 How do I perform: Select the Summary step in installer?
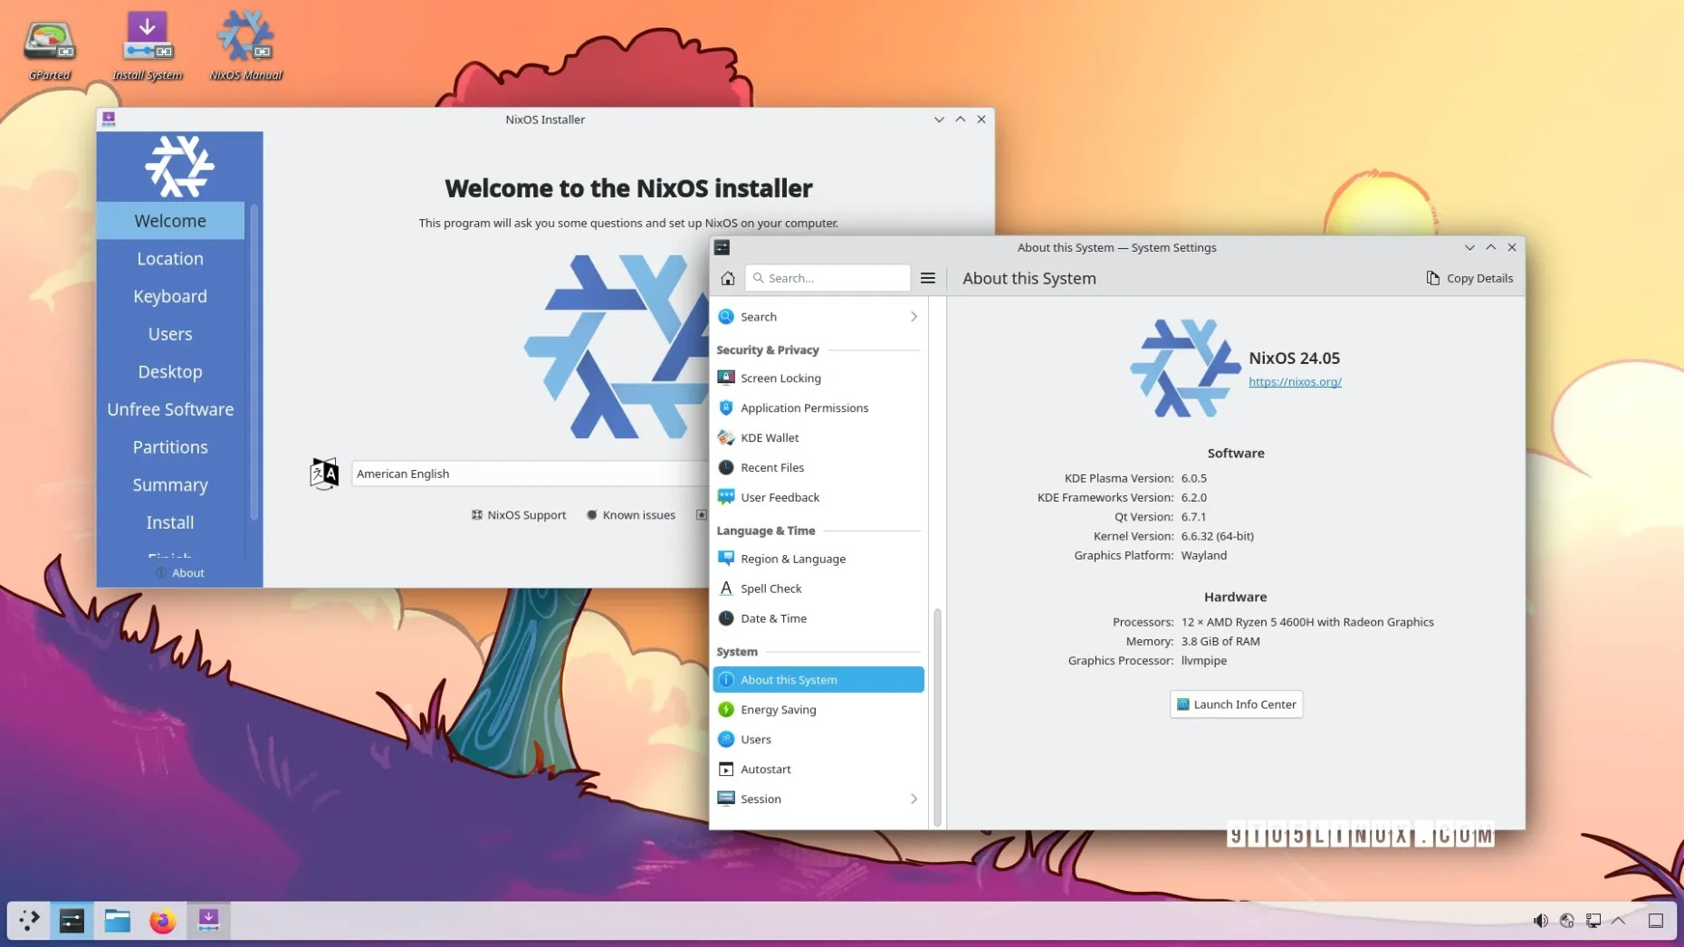(x=170, y=485)
